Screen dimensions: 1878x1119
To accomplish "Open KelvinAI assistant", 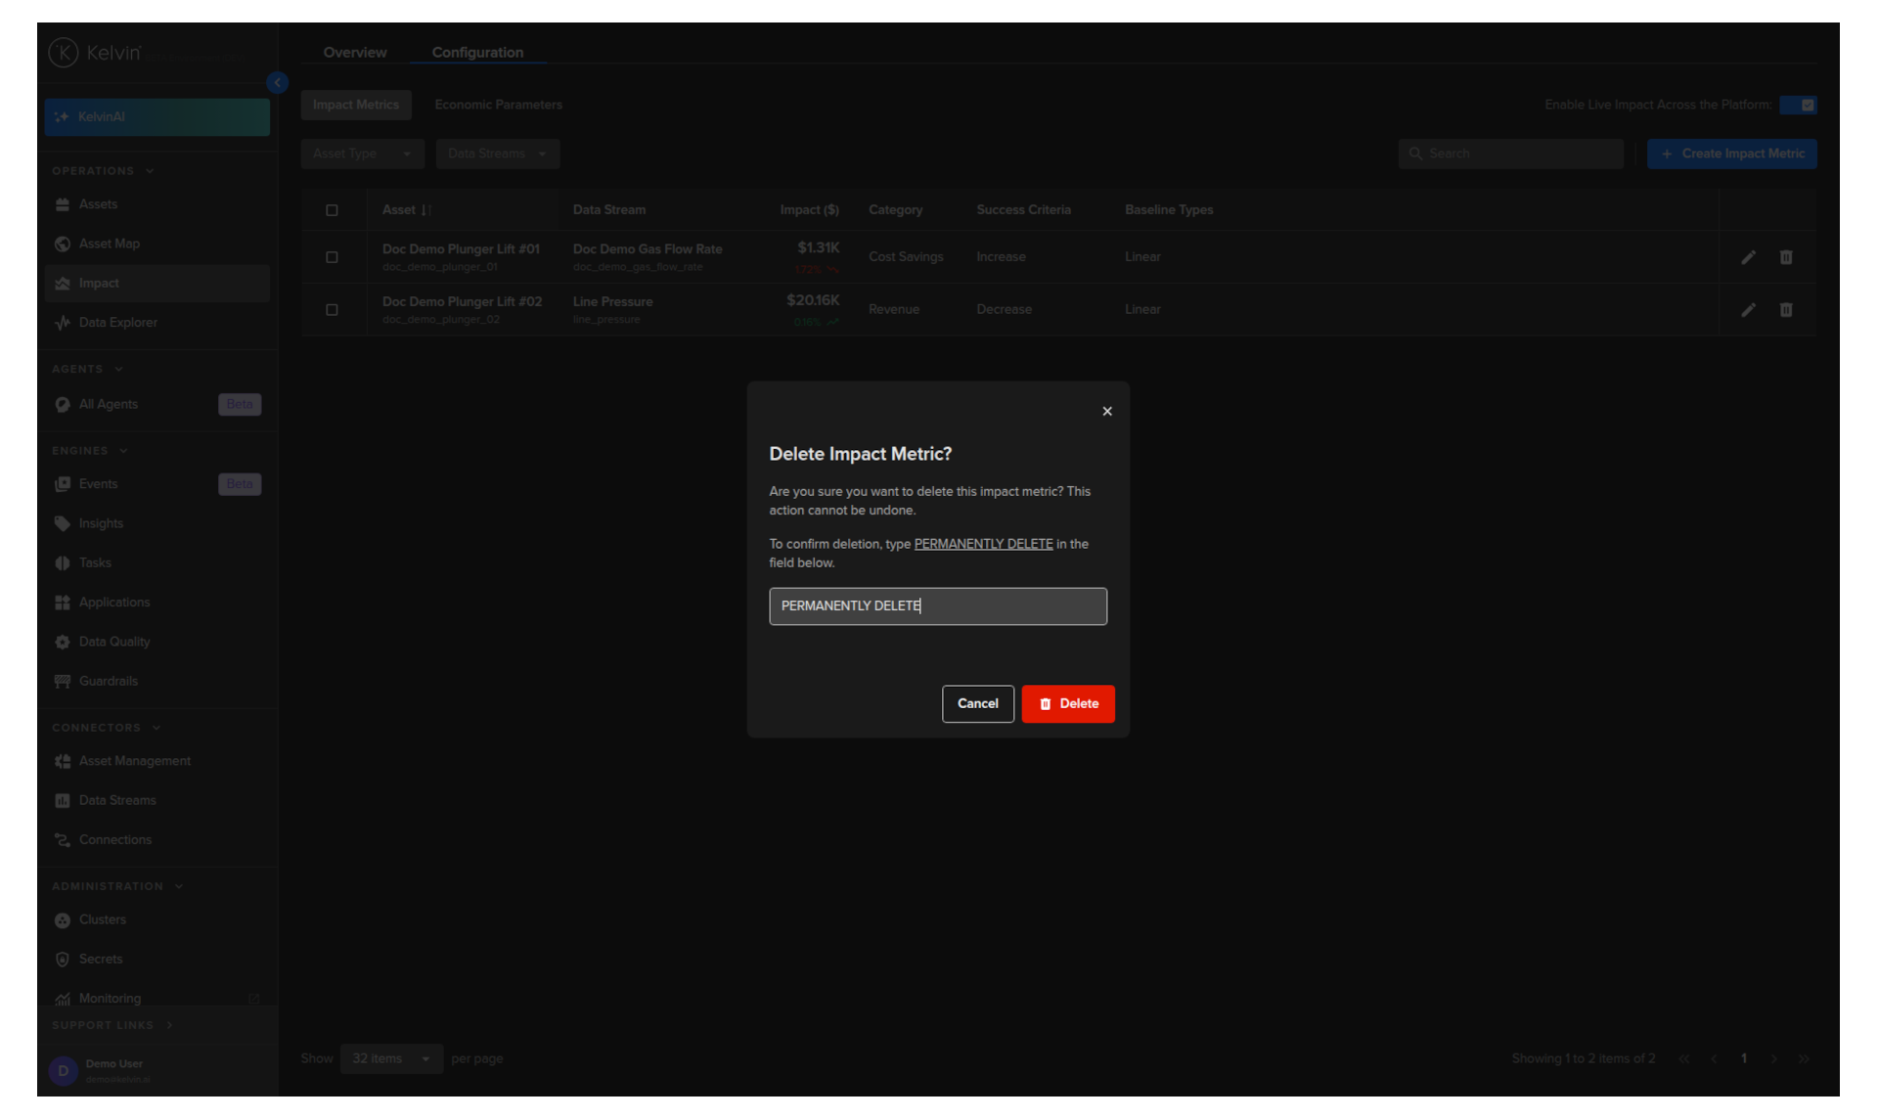I will click(156, 116).
